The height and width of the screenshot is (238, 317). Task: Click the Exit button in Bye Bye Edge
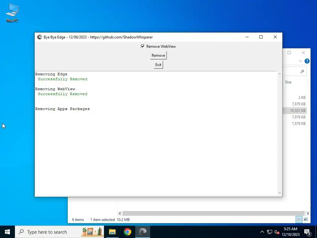pos(158,65)
